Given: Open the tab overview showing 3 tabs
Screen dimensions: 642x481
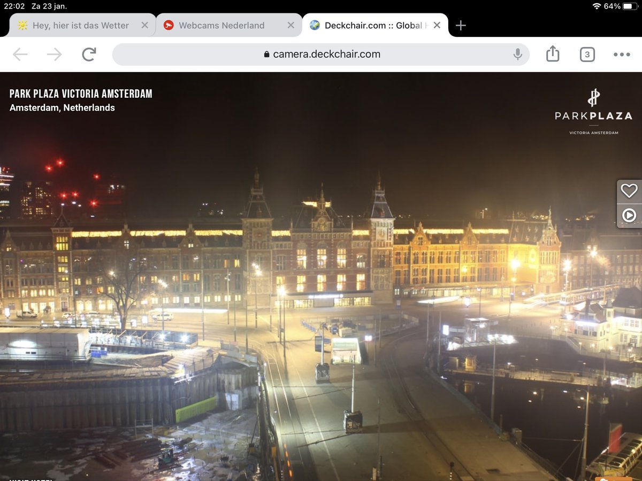Looking at the screenshot, I should (x=587, y=54).
